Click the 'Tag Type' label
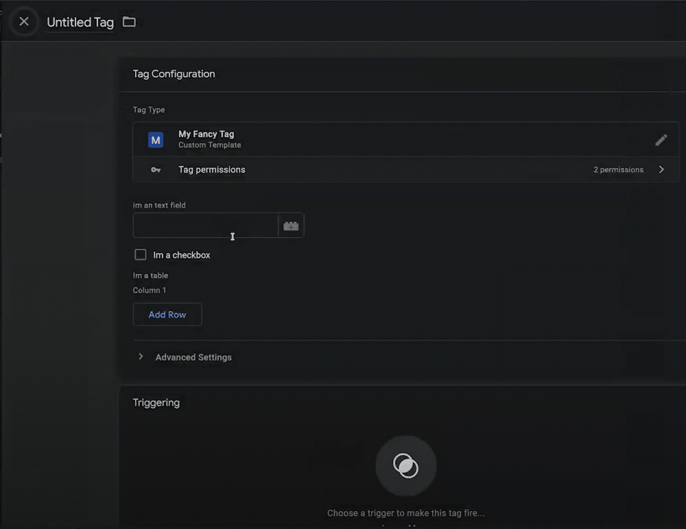Screen dimensions: 686x529 pos(149,110)
